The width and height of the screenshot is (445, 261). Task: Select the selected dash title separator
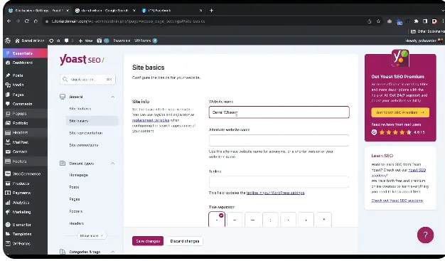pyautogui.click(x=217, y=220)
